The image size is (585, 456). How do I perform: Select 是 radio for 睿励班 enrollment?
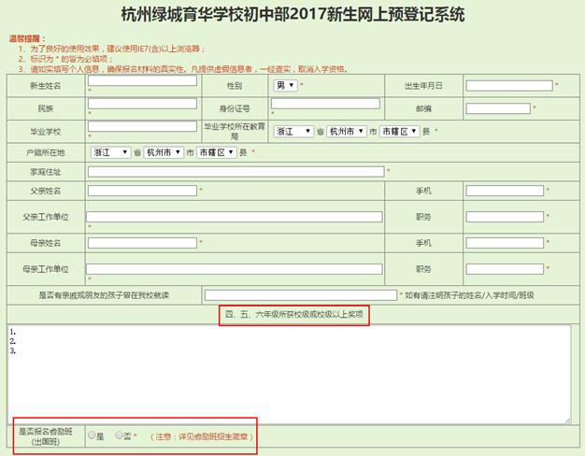(92, 435)
